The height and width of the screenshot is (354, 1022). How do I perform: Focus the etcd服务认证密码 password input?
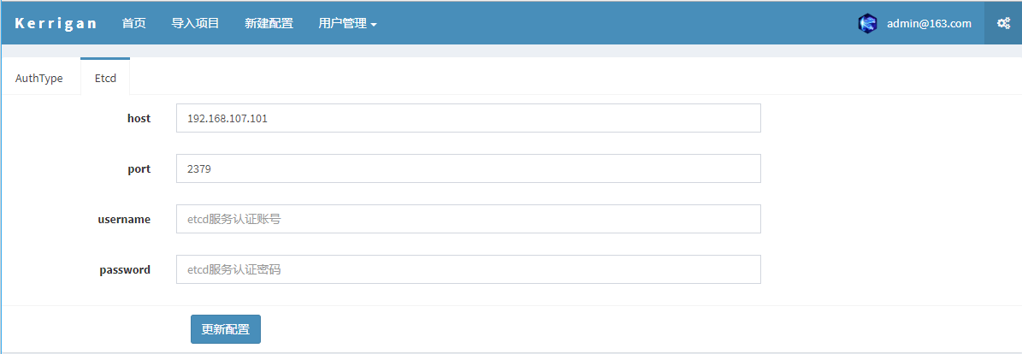(x=468, y=269)
